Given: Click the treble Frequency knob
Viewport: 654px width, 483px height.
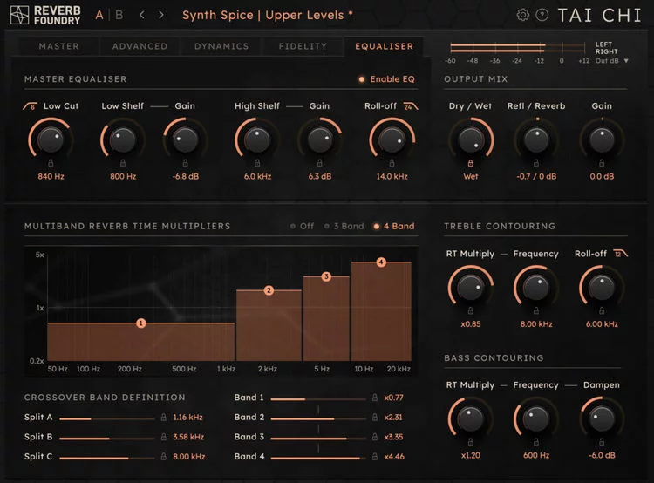Looking at the screenshot, I should coord(536,288).
